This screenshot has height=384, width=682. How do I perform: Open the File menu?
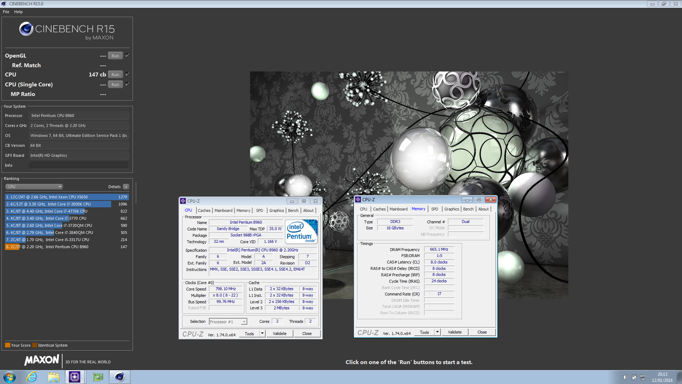[6, 12]
